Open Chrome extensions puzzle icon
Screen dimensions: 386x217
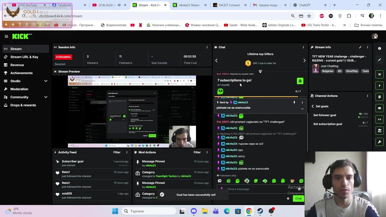tap(349, 16)
